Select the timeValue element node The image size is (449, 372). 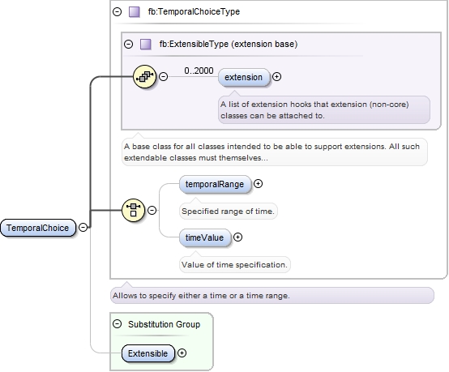(x=205, y=237)
